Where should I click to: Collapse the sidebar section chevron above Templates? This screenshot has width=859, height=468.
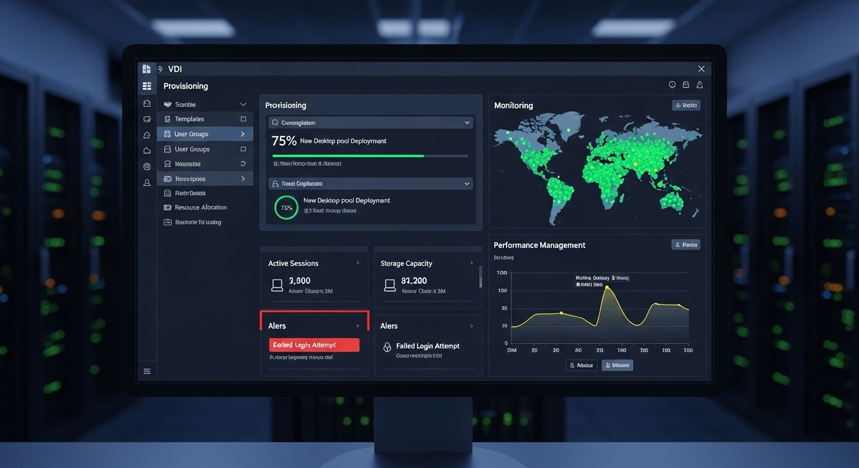click(243, 104)
